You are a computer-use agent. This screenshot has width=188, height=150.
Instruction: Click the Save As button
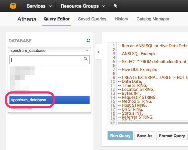[x=145, y=136]
